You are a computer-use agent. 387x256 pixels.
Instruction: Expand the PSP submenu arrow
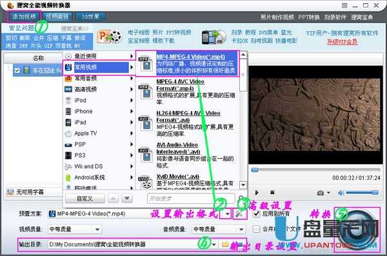click(x=132, y=144)
